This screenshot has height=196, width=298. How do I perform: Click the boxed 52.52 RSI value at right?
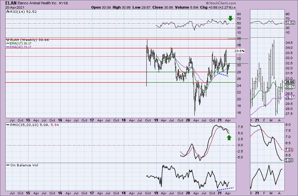click(x=290, y=23)
